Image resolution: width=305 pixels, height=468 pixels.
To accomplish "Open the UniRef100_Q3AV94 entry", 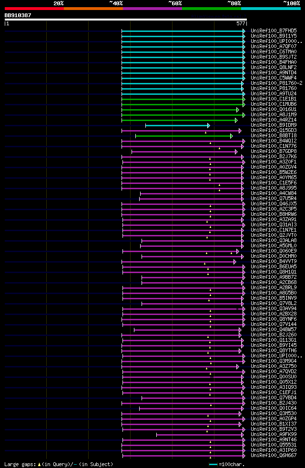I will click(274, 309).
